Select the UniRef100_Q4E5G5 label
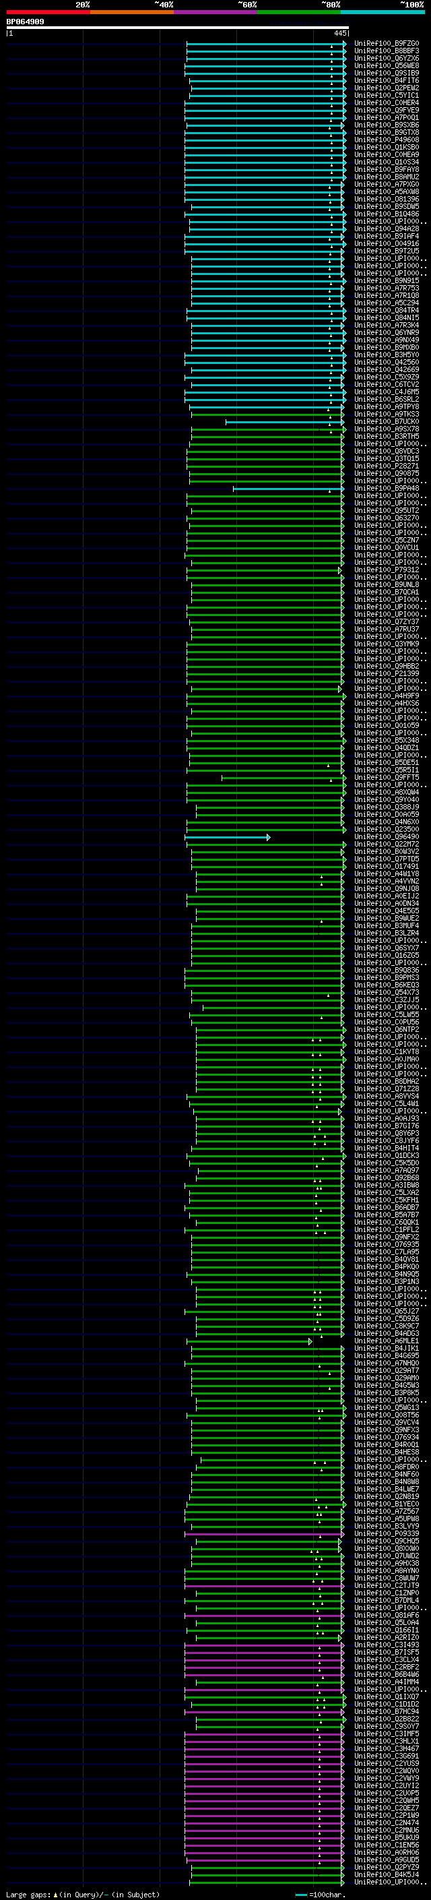 coord(387,910)
